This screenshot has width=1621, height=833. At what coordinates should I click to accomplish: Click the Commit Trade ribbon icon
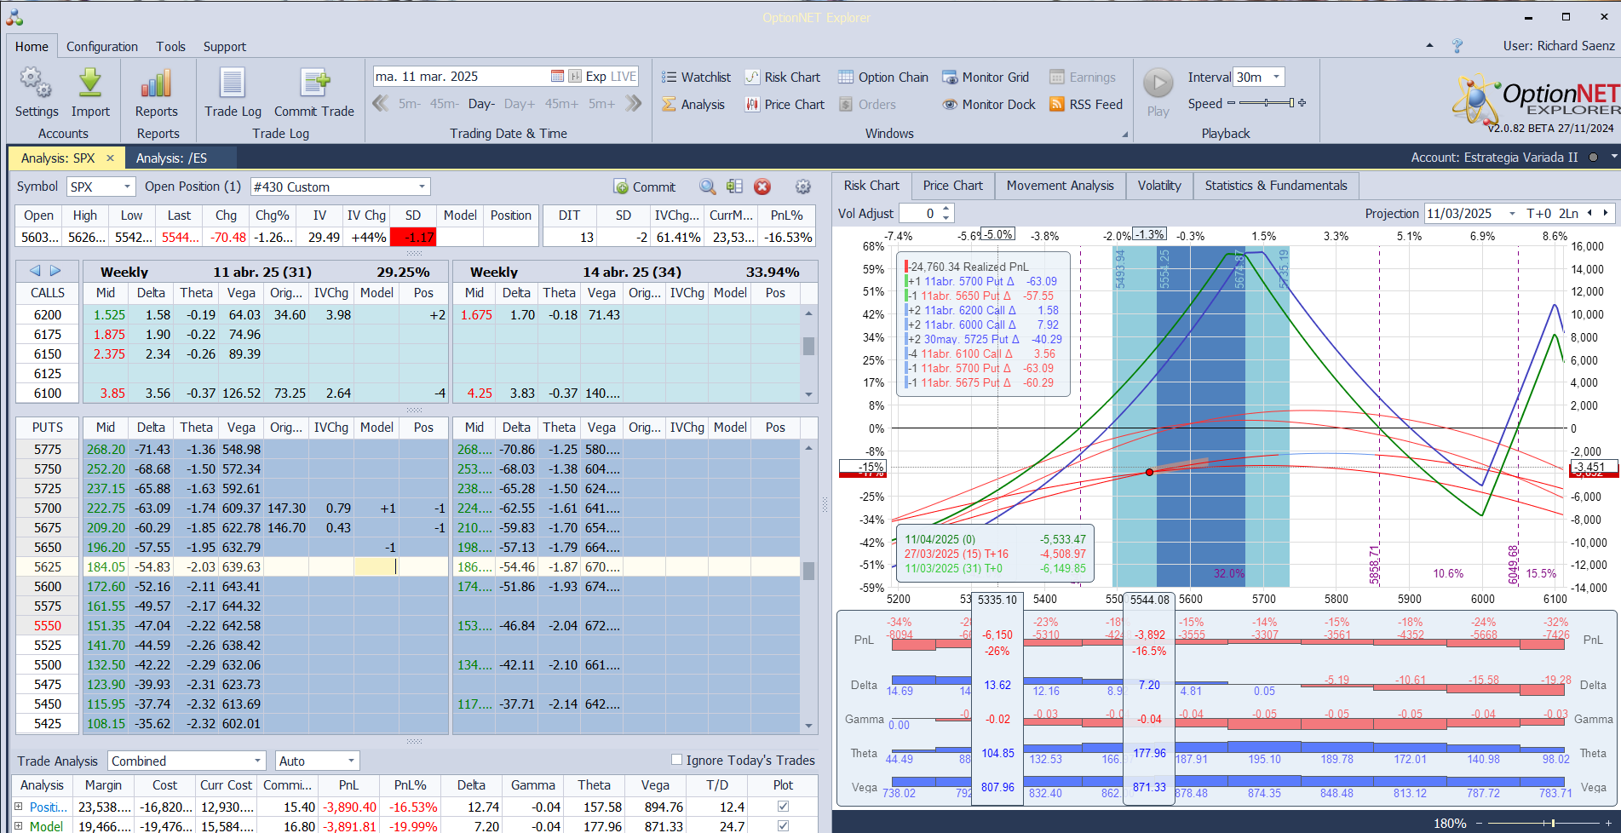click(x=314, y=83)
